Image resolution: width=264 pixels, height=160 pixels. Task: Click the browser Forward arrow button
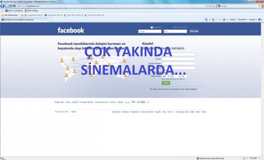point(7,6)
